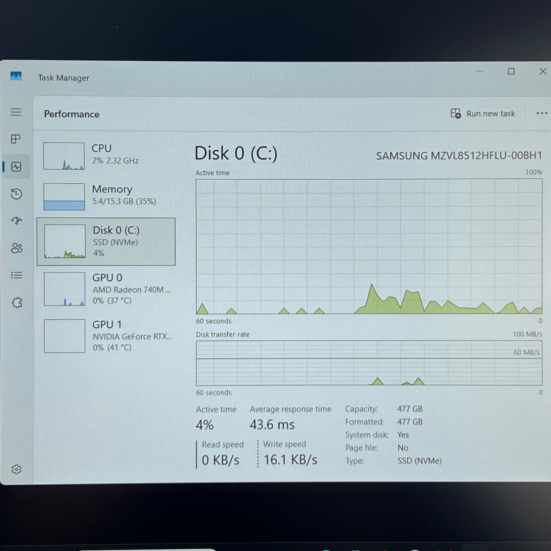Open the Startup apps page
The image size is (551, 551).
[x=17, y=221]
